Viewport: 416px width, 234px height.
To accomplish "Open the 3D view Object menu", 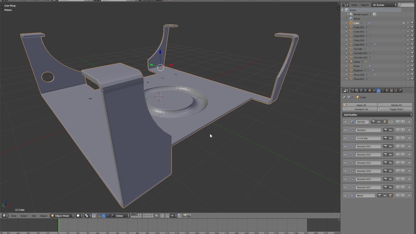I will tap(44, 216).
